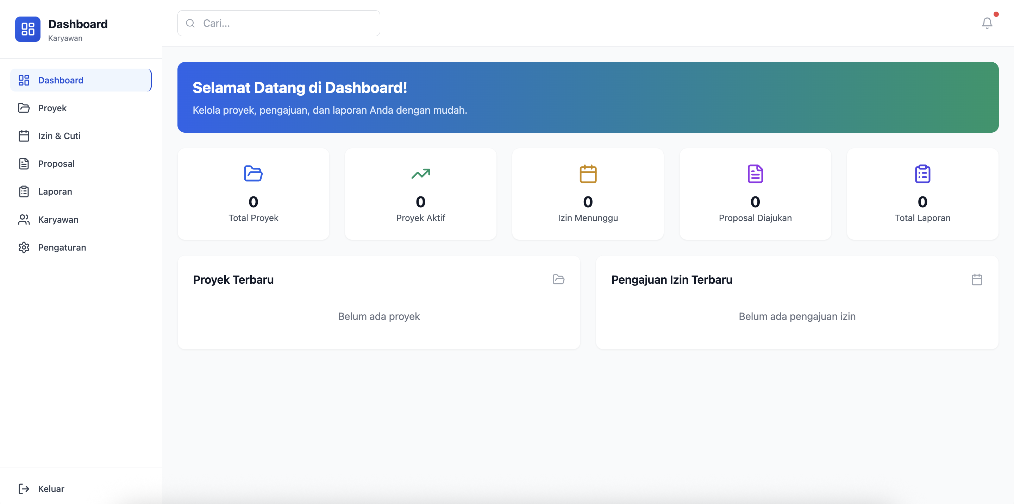Click the 'Proposal Diajukan' card label

point(755,218)
